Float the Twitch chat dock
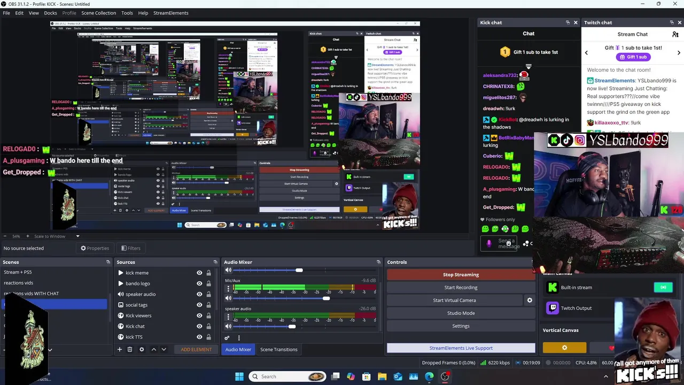This screenshot has width=684, height=385. click(672, 22)
